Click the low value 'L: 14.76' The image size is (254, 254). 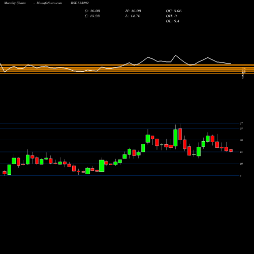click(133, 16)
